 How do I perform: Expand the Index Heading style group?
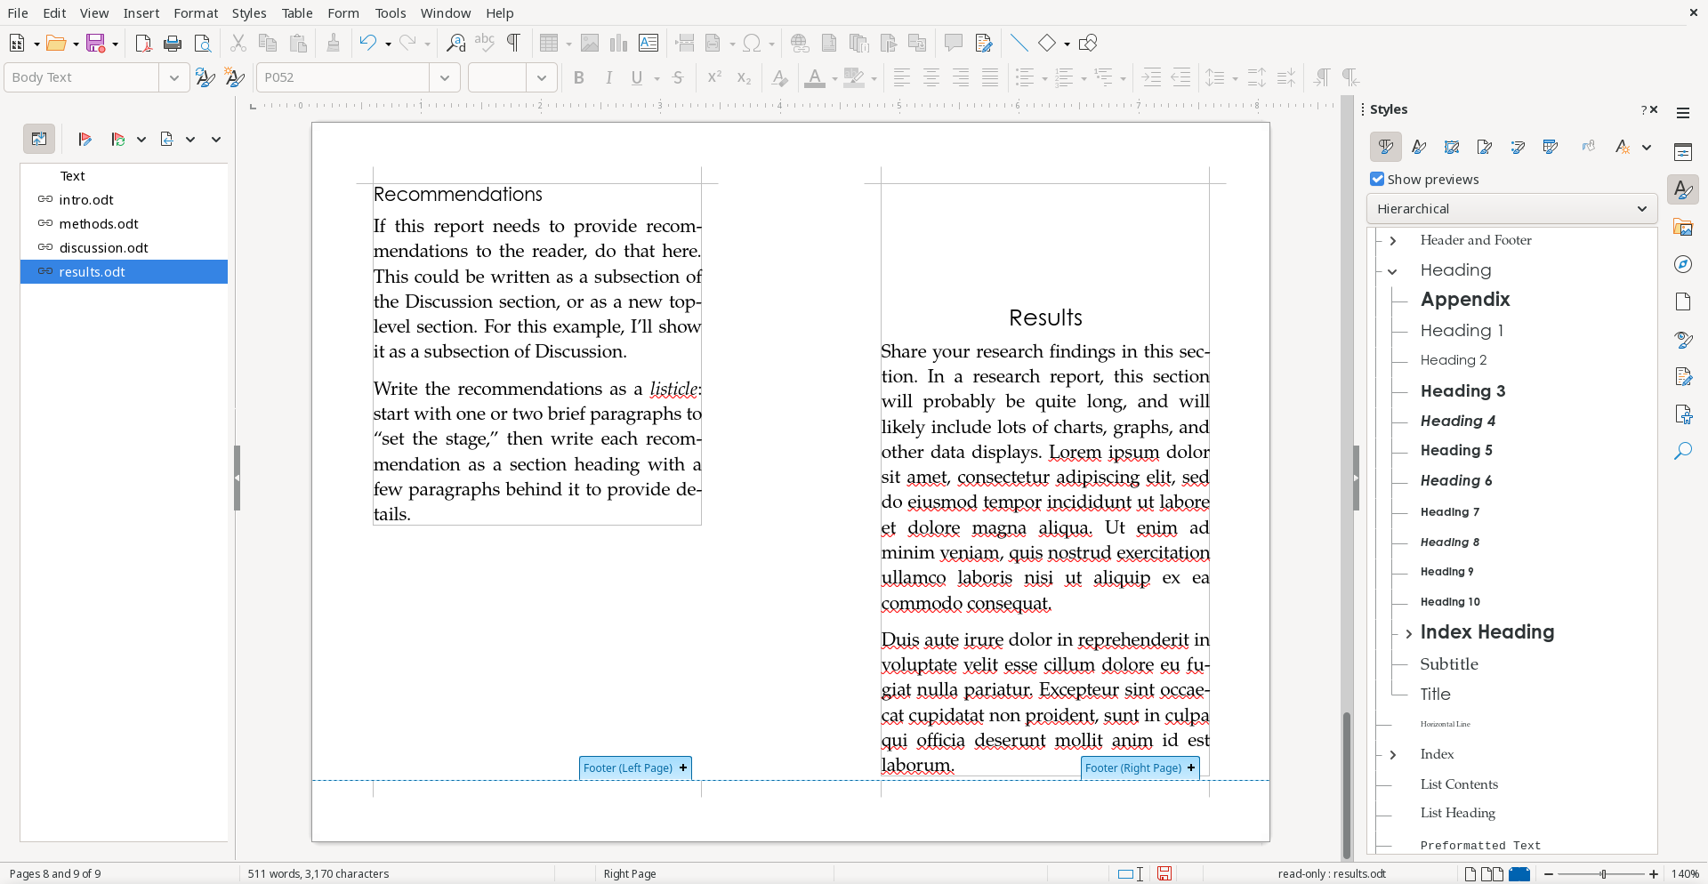point(1408,633)
